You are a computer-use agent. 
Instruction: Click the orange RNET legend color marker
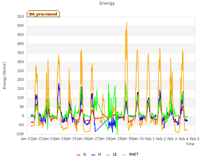coord(124,155)
